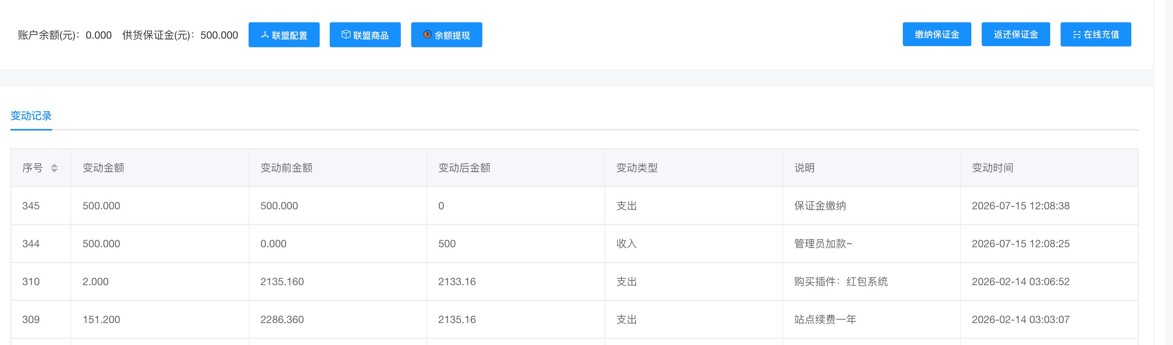Click timestamp 2026-07-15 12:08:38
Screen dimensions: 1173x345
1020,206
